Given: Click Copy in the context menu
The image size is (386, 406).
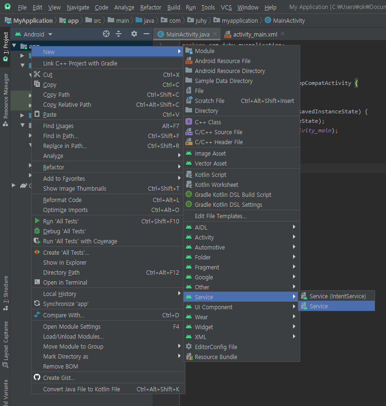Looking at the screenshot, I should (108, 85).
